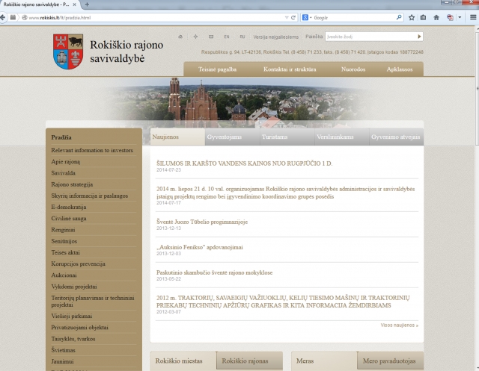479x371 pixels.
Task: Open Pradžia in the sidebar
Action: coord(61,137)
